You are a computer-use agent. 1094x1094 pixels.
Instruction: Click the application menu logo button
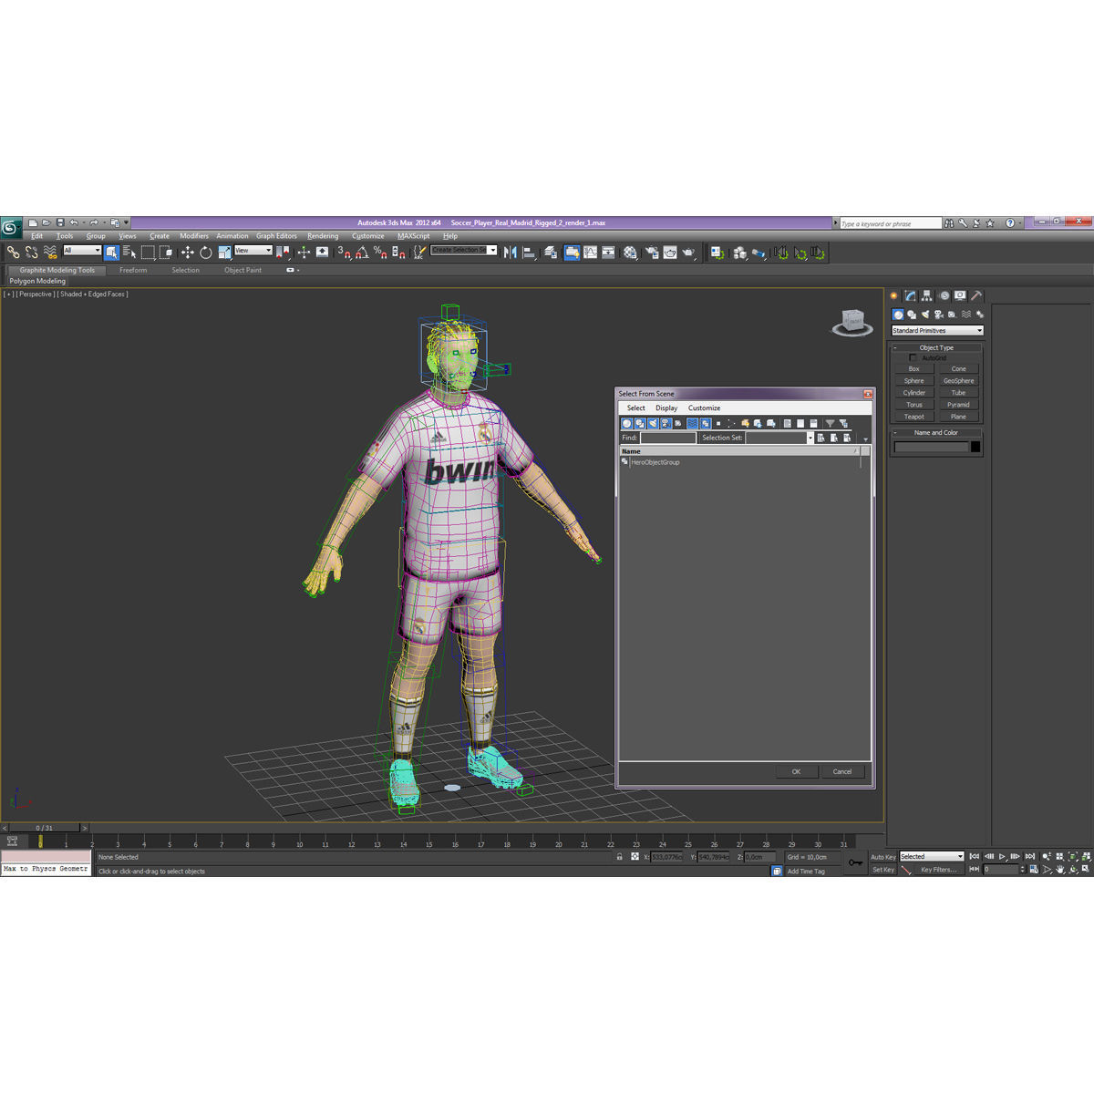coord(11,227)
